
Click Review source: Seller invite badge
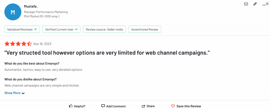click(104, 29)
